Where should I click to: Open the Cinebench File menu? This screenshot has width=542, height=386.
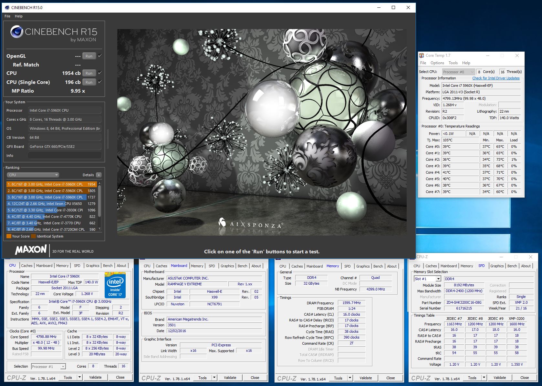(x=7, y=16)
